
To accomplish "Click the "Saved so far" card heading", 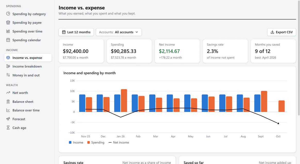I will tap(194, 162).
